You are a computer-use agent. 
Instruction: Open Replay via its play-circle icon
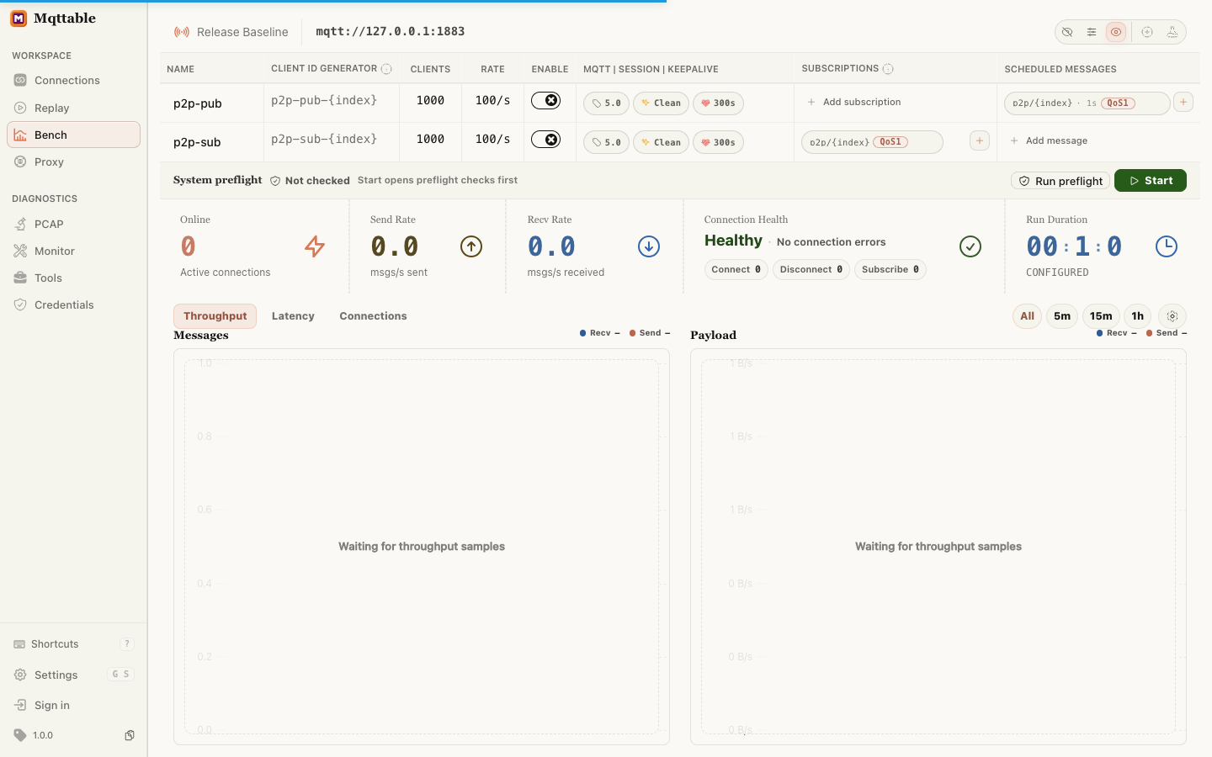(x=20, y=108)
